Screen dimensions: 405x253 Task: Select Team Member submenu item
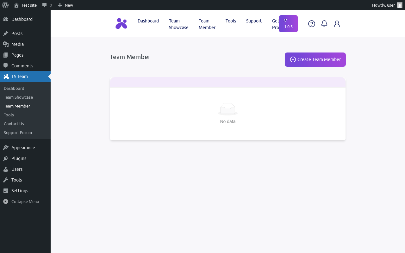point(17,106)
